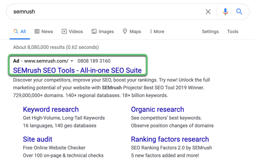Click the Best SEO Tool 2019 Winner text

point(174,88)
